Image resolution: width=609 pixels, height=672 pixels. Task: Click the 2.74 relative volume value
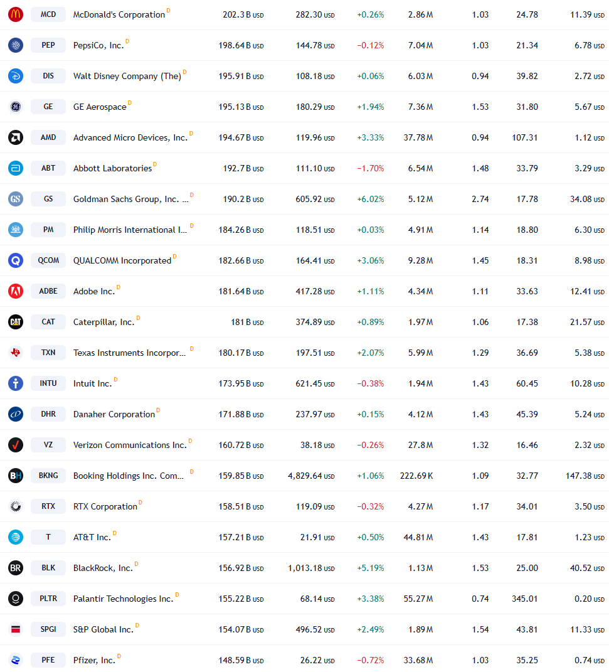click(480, 200)
